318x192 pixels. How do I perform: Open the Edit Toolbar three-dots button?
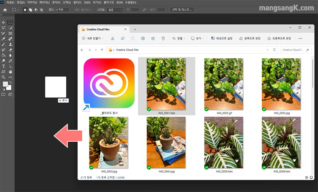tap(10, 77)
